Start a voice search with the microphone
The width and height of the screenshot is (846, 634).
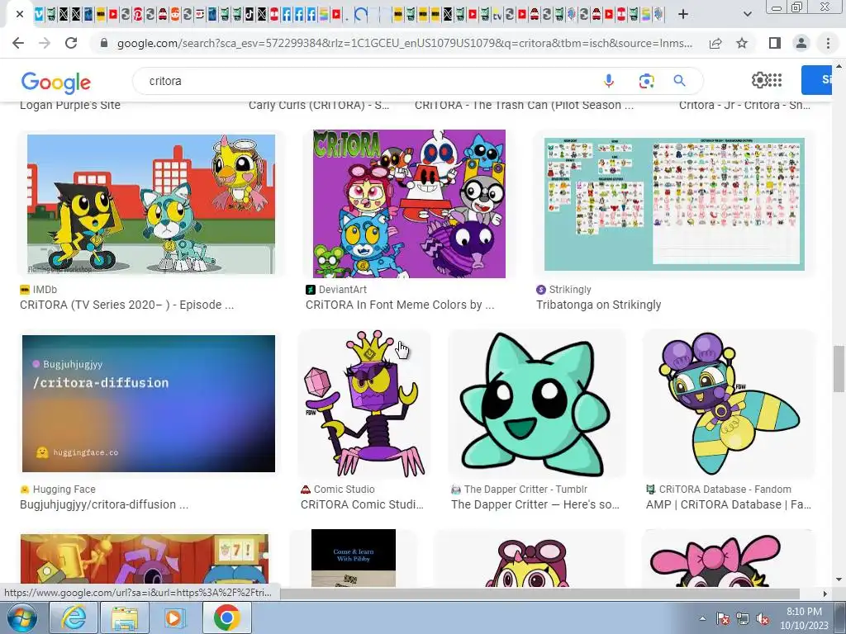click(x=609, y=81)
